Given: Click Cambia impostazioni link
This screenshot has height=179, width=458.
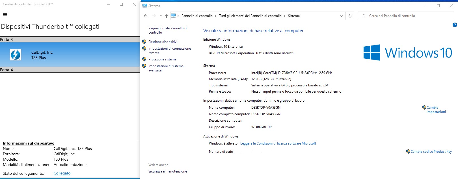Looking at the screenshot, I should [436, 110].
